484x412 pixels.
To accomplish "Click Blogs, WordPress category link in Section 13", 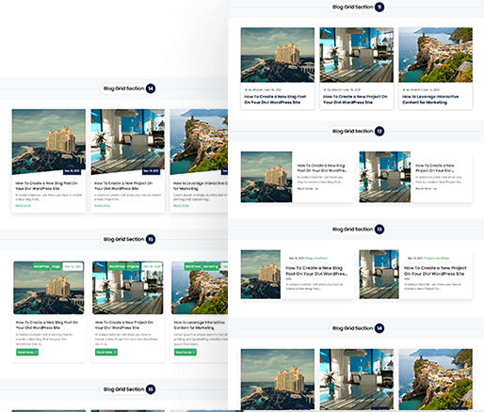I will [316, 259].
